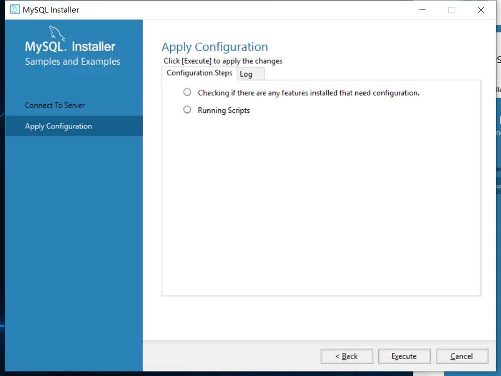The width and height of the screenshot is (501, 376).
Task: Click the "Samples and Examples" subtitle
Action: click(73, 61)
